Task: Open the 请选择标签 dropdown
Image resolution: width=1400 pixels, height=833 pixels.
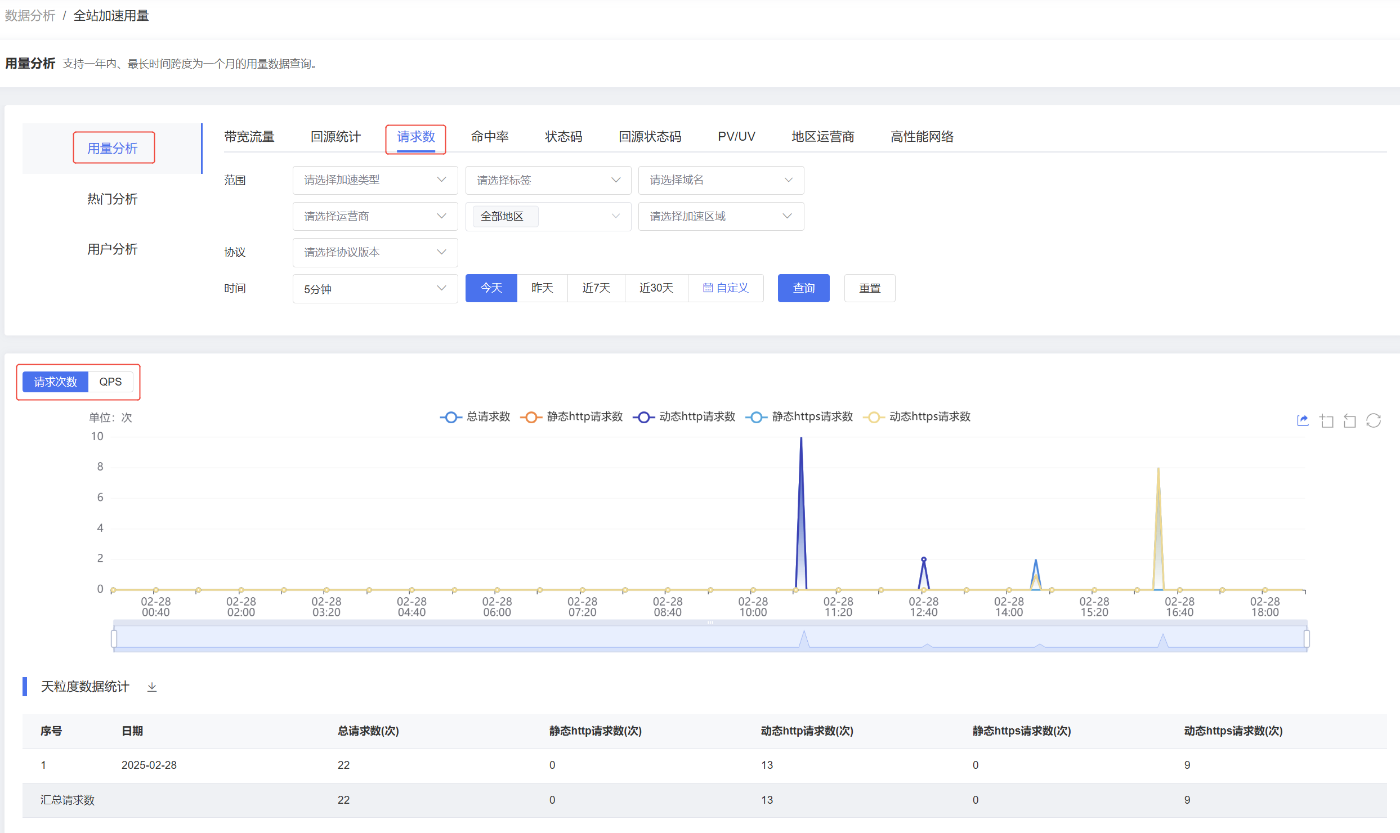Action: [548, 180]
